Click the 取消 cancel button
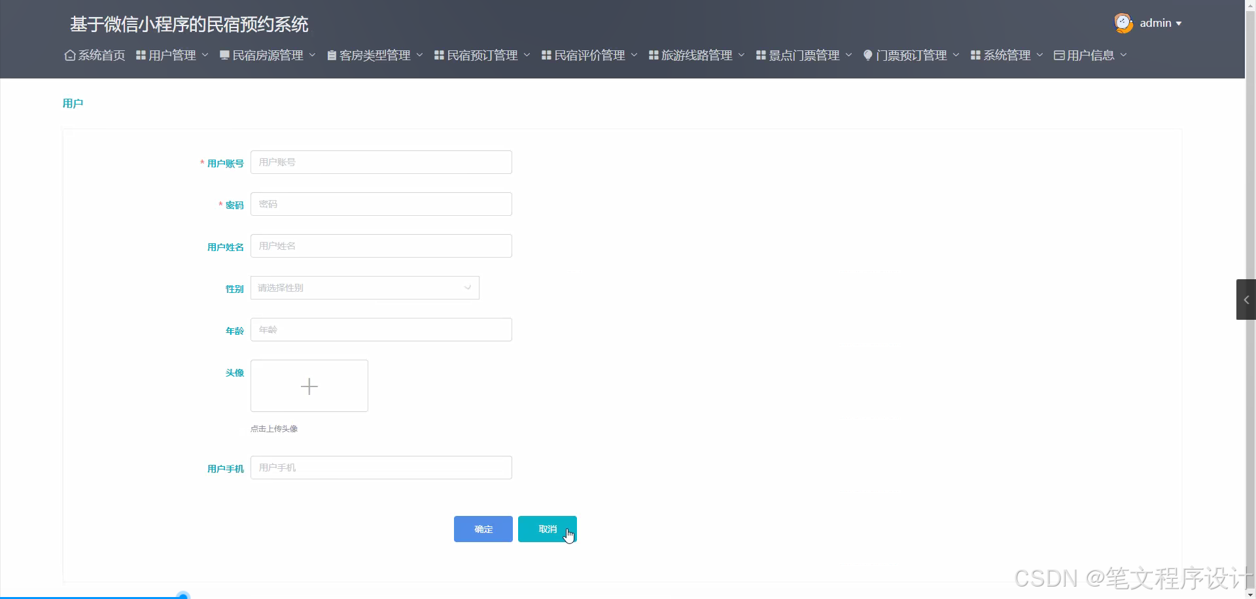This screenshot has height=599, width=1256. click(x=547, y=529)
